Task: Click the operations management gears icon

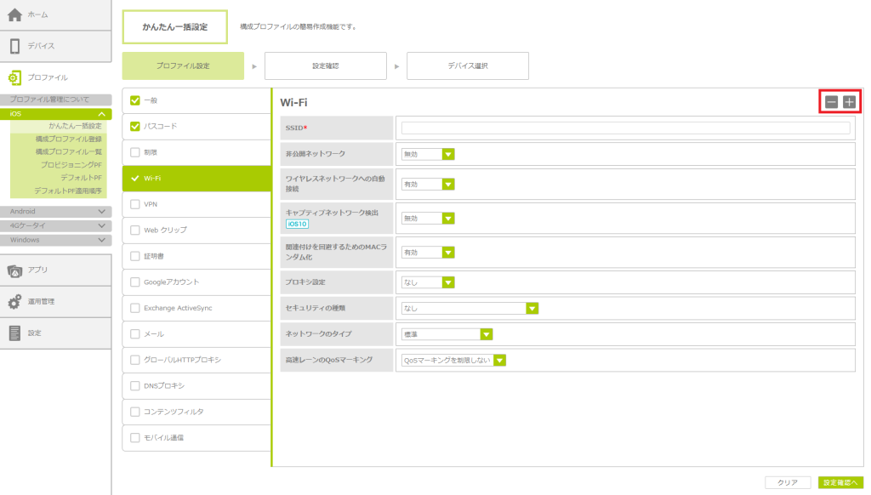Action: coord(14,301)
